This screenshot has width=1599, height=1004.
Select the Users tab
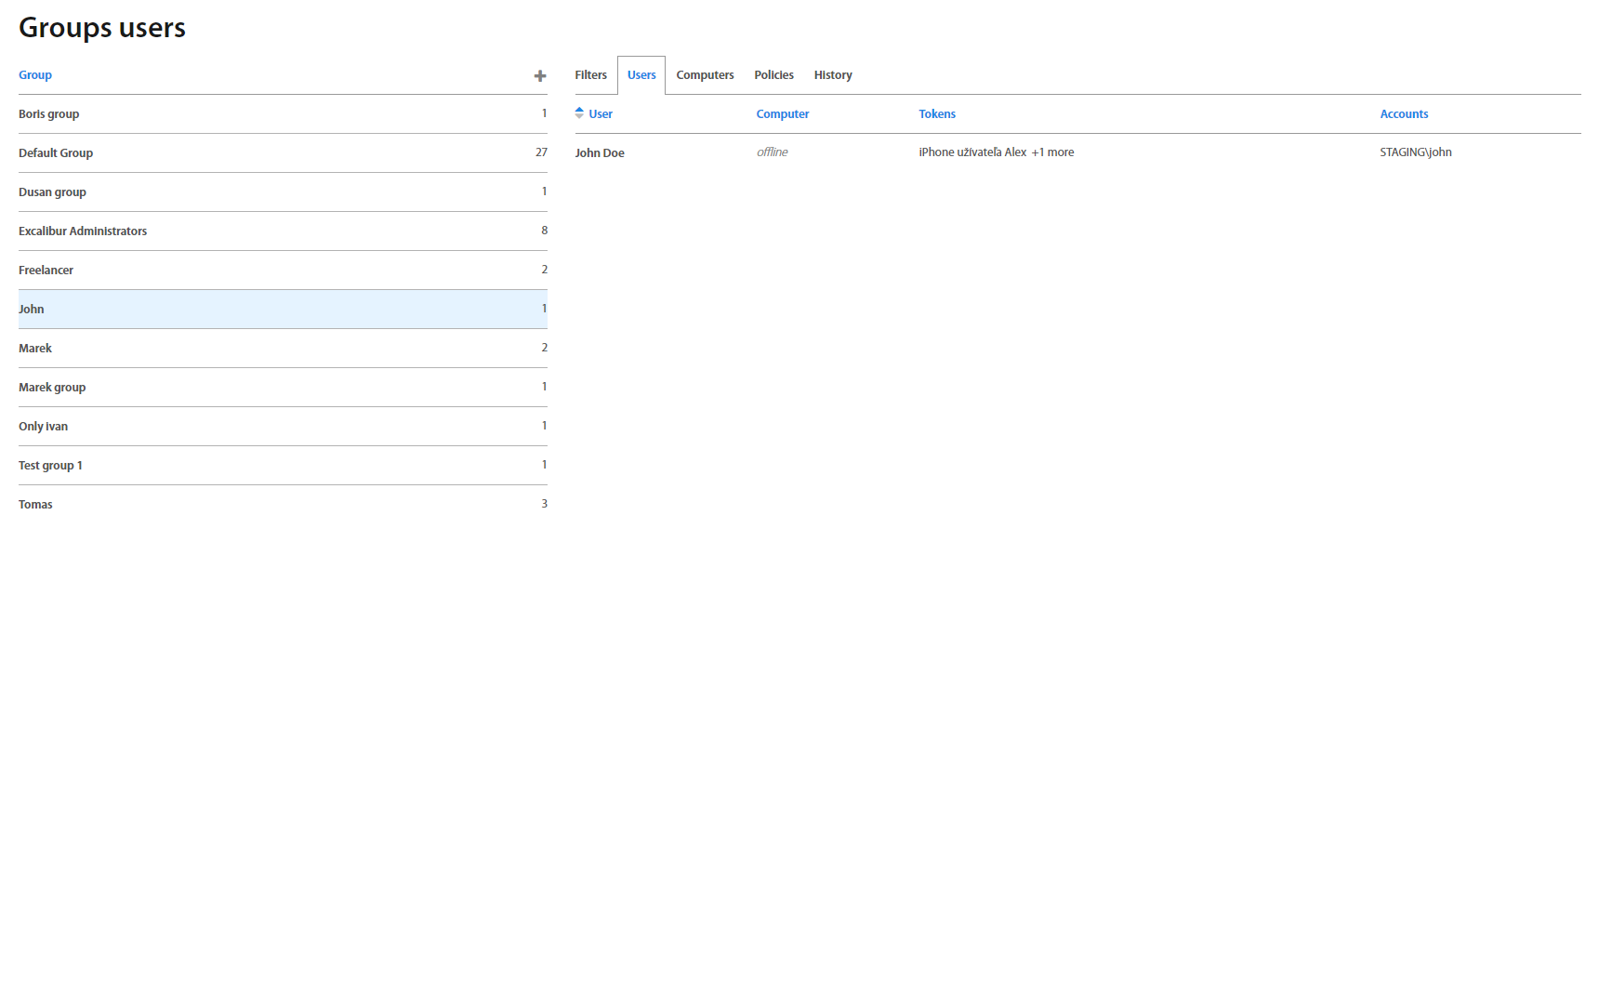[x=641, y=75]
